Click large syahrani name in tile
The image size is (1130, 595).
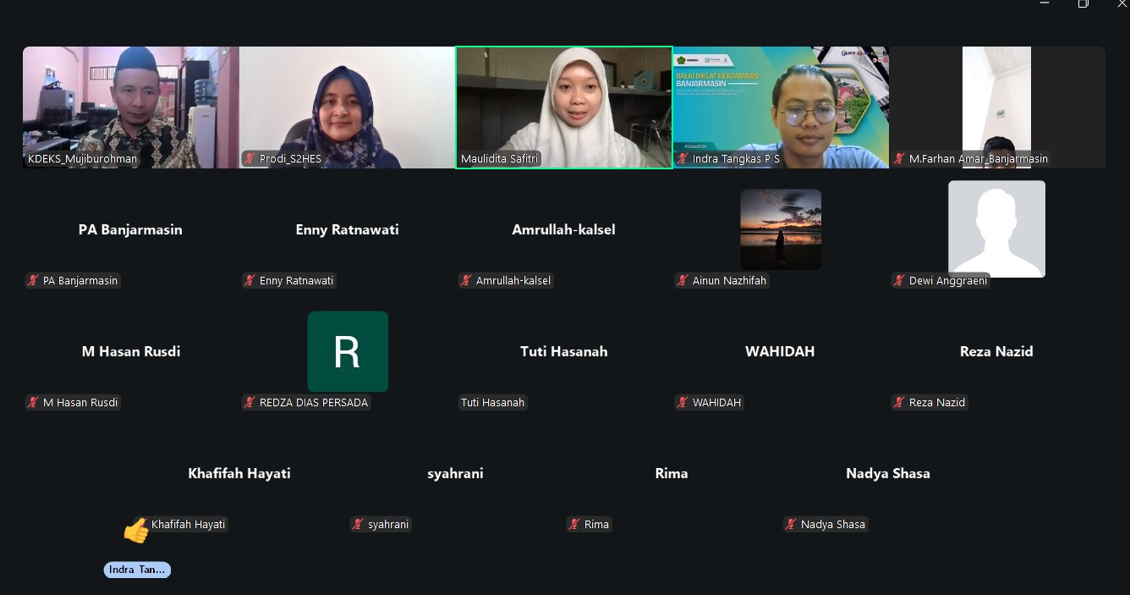tap(455, 473)
